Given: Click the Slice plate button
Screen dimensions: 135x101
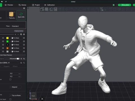Looking at the screenshot, I should 125,5.
